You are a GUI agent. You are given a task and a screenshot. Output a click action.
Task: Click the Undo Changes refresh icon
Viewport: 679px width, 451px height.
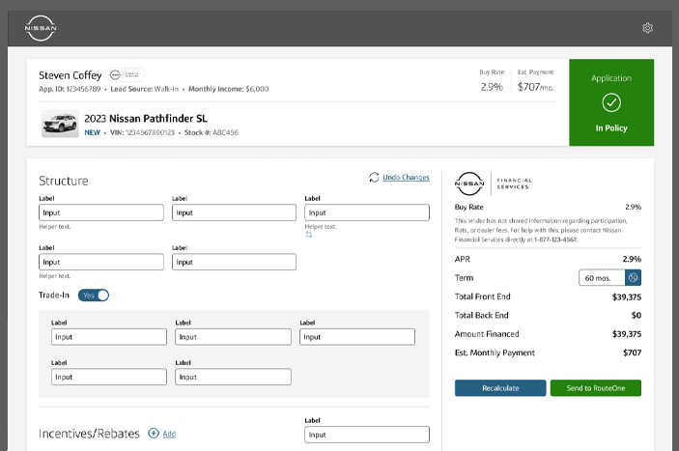(374, 178)
